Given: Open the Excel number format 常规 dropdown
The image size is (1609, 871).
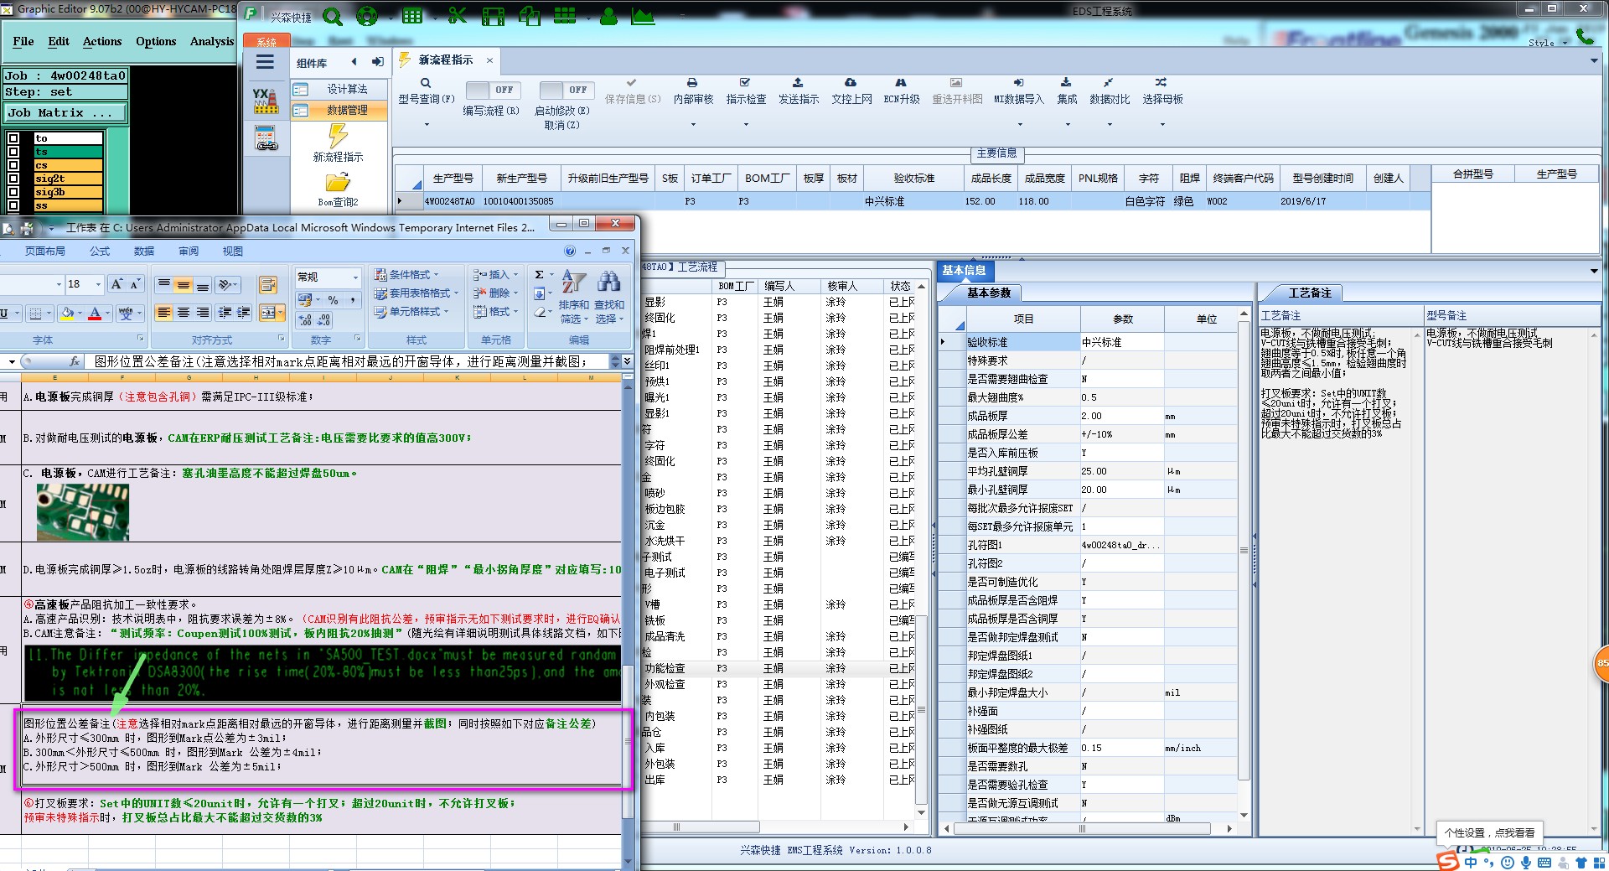Looking at the screenshot, I should click(355, 277).
